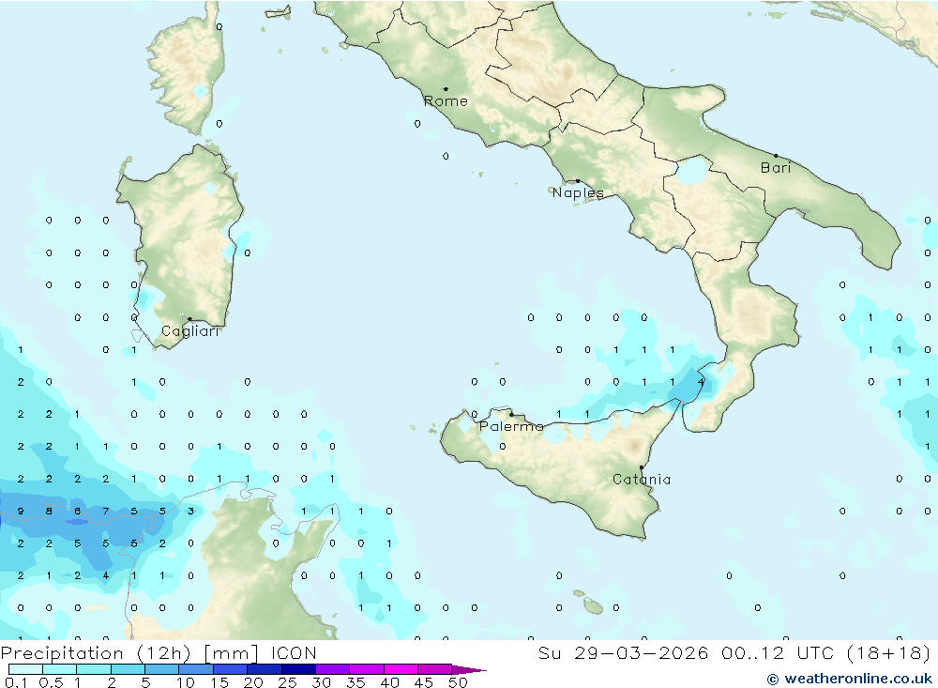Select the 10–15 mm legend swatch

point(196,669)
